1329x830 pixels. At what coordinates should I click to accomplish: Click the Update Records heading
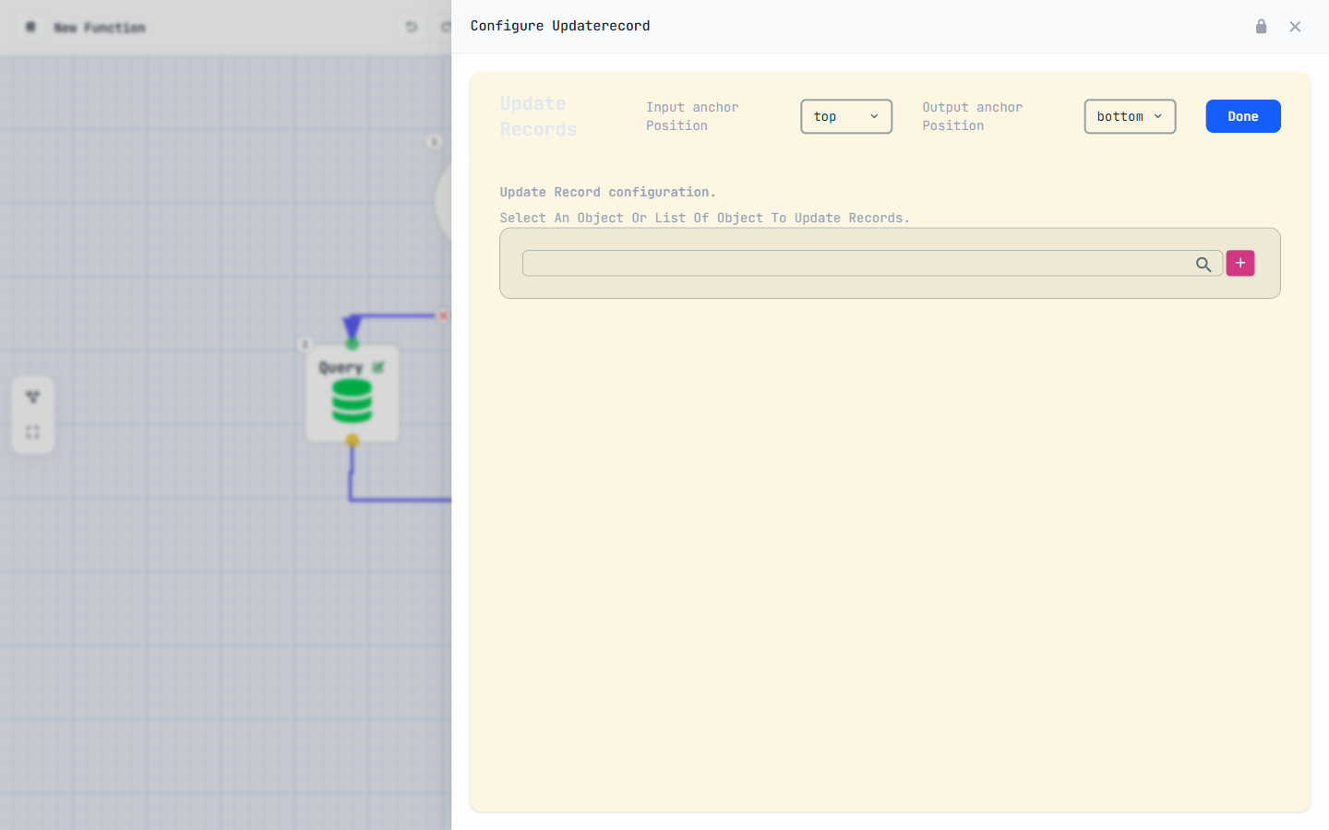pyautogui.click(x=538, y=116)
